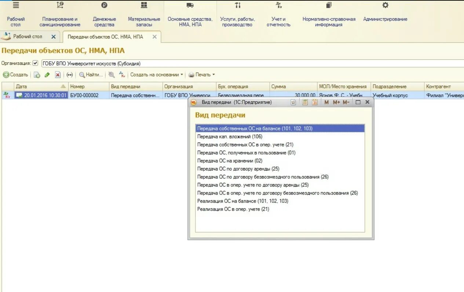Click the green Создать button
Screen dimensions: 464x292
click(x=16, y=75)
